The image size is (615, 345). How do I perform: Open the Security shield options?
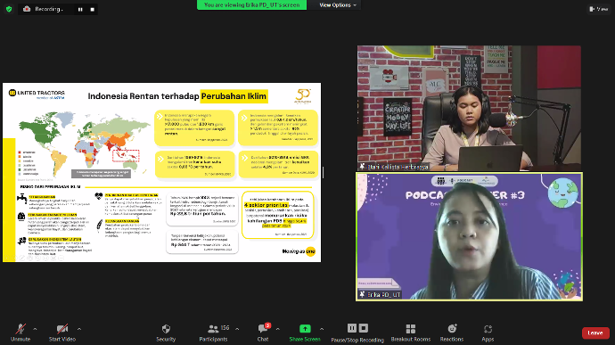pyautogui.click(x=166, y=333)
